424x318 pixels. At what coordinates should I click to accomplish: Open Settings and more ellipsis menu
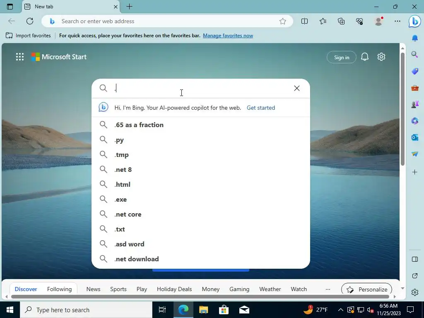tap(397, 21)
